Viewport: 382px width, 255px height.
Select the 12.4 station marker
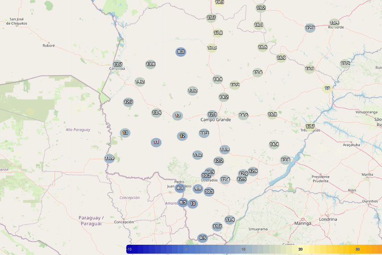(225, 180)
